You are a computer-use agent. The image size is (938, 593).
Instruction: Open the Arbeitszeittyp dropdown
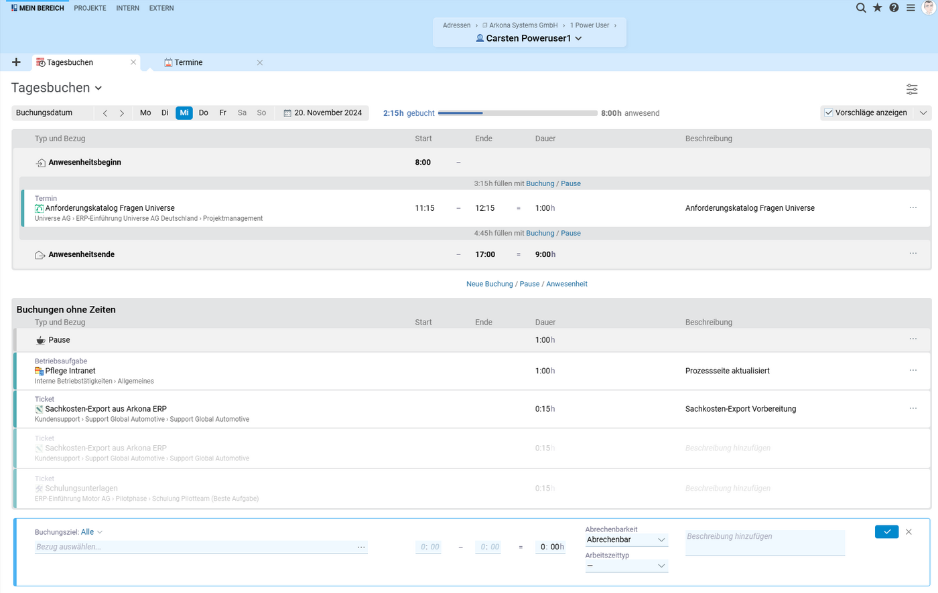pos(626,566)
